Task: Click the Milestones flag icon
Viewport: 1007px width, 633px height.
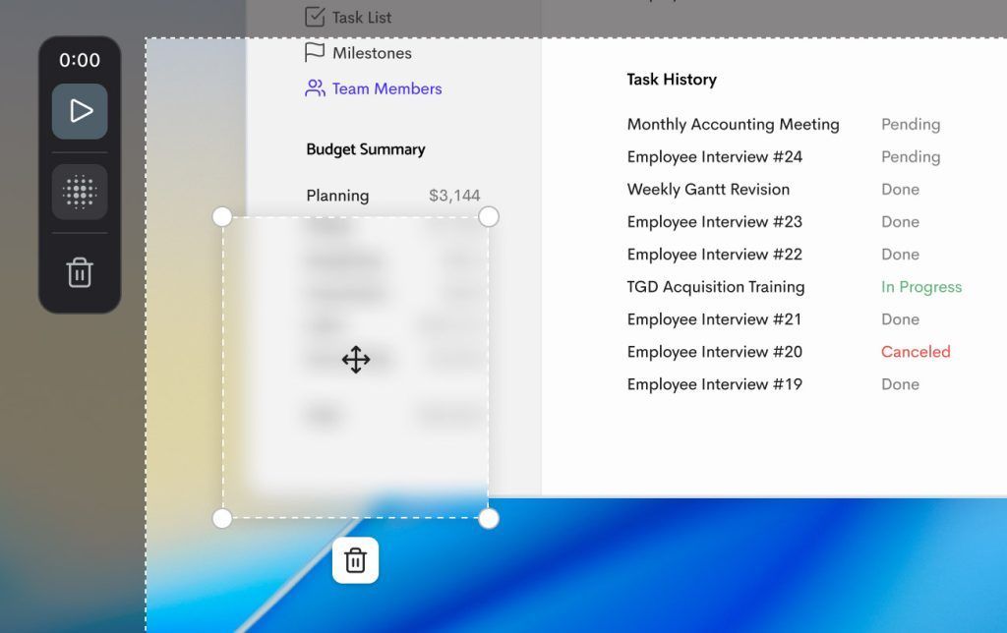Action: pyautogui.click(x=315, y=52)
